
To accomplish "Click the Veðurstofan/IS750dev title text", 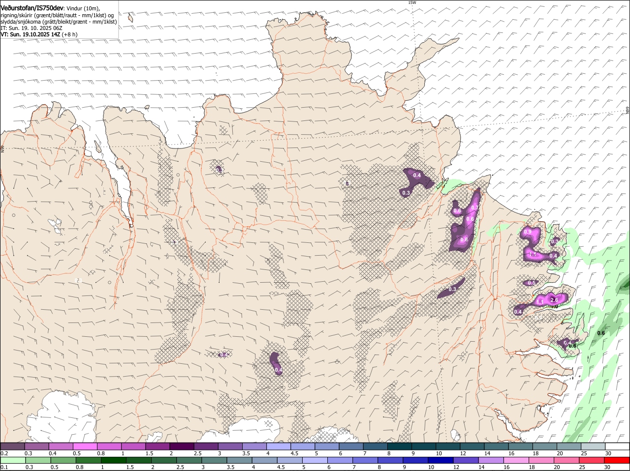I will pyautogui.click(x=32, y=8).
